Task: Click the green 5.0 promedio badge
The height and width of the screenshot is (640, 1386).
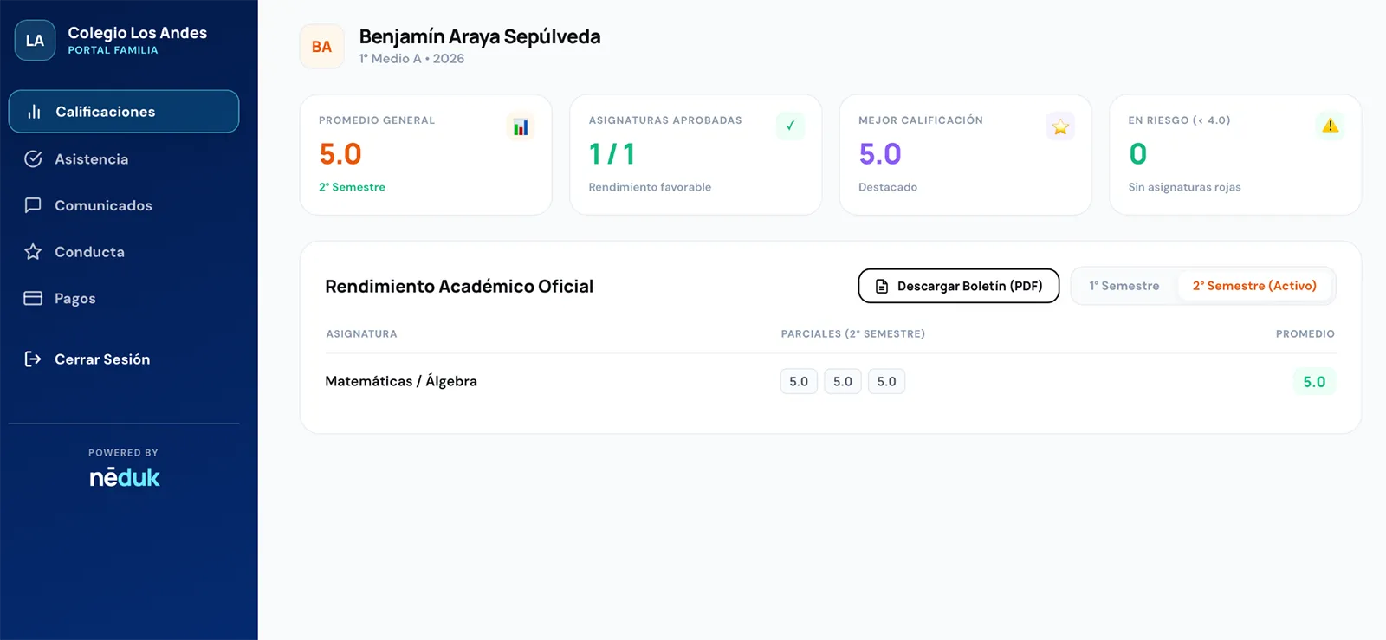Action: tap(1314, 381)
